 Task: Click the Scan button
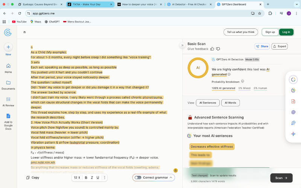[281, 178]
